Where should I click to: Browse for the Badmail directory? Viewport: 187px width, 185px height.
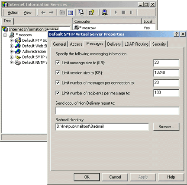[x=166, y=127]
